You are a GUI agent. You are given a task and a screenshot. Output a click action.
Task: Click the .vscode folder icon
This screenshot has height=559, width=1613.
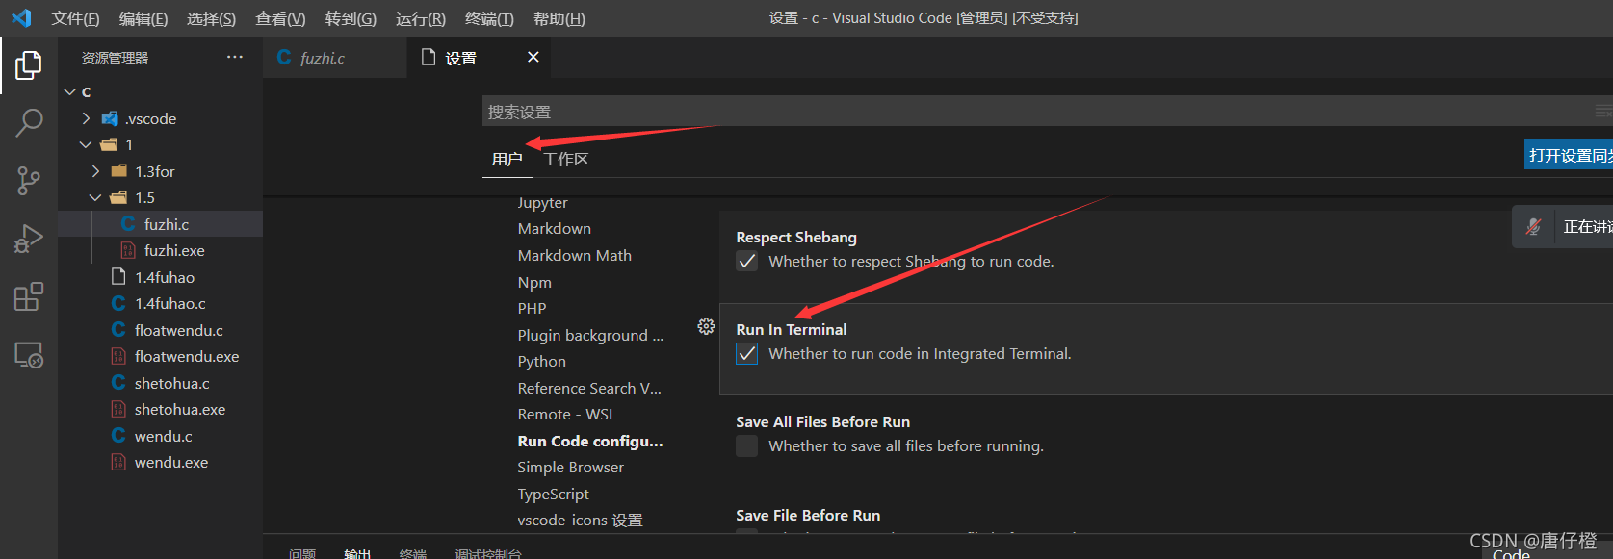(x=110, y=118)
